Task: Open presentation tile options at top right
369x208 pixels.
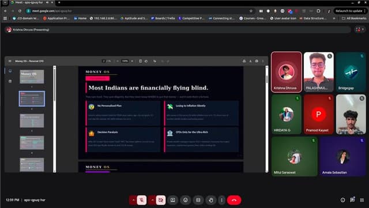Action: 360,29
